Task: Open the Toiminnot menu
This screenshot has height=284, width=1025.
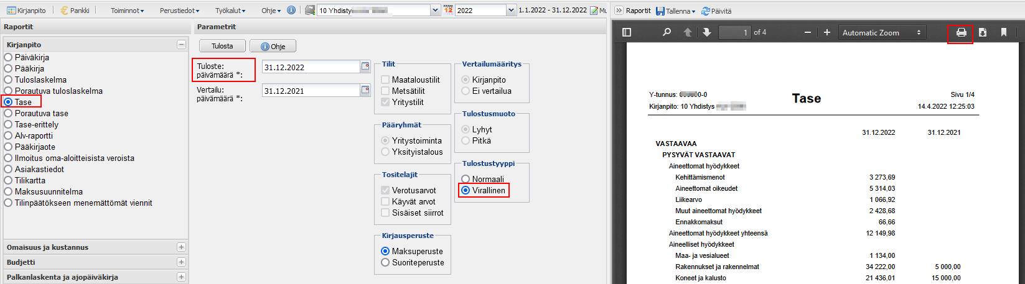Action: pyautogui.click(x=127, y=11)
